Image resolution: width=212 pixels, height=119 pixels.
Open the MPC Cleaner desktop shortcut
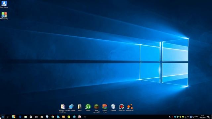(x=4, y=4)
